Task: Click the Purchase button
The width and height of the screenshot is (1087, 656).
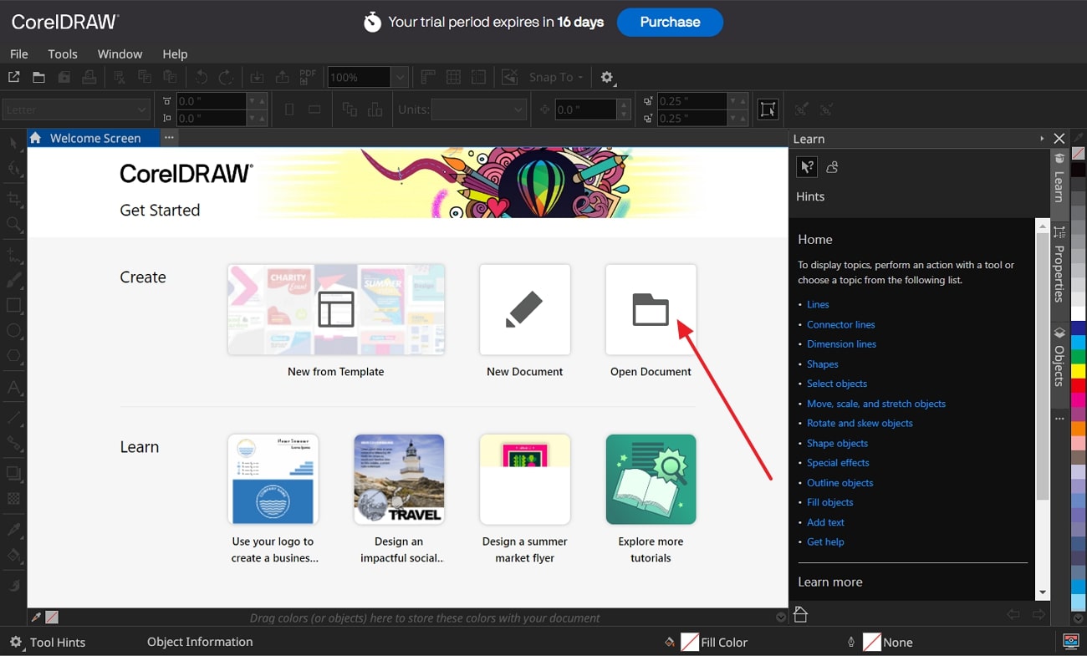Action: pyautogui.click(x=670, y=23)
